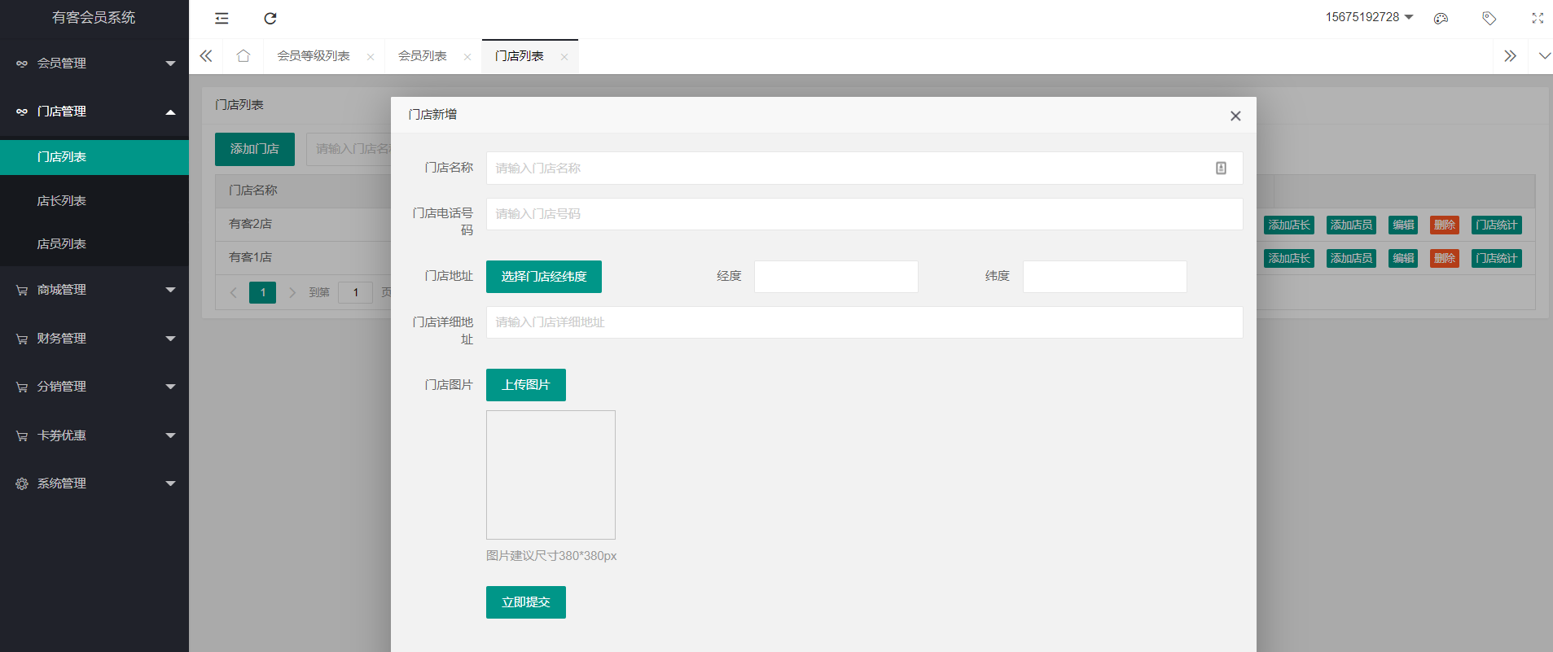Image resolution: width=1553 pixels, height=652 pixels.
Task: Open 店长列表 in sidebar
Action: click(x=94, y=200)
